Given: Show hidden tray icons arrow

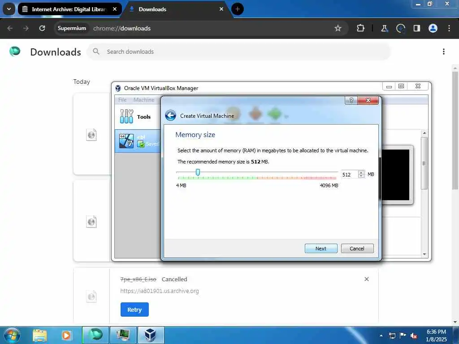Looking at the screenshot, I should pyautogui.click(x=381, y=335).
